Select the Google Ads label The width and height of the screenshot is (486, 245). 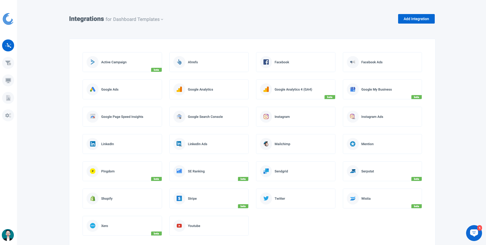[110, 90]
